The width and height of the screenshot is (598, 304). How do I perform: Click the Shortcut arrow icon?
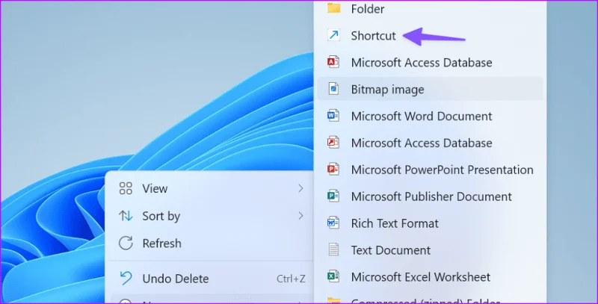tap(333, 35)
